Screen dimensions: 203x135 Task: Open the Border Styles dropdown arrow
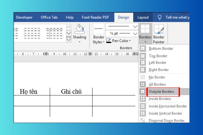click(x=104, y=42)
